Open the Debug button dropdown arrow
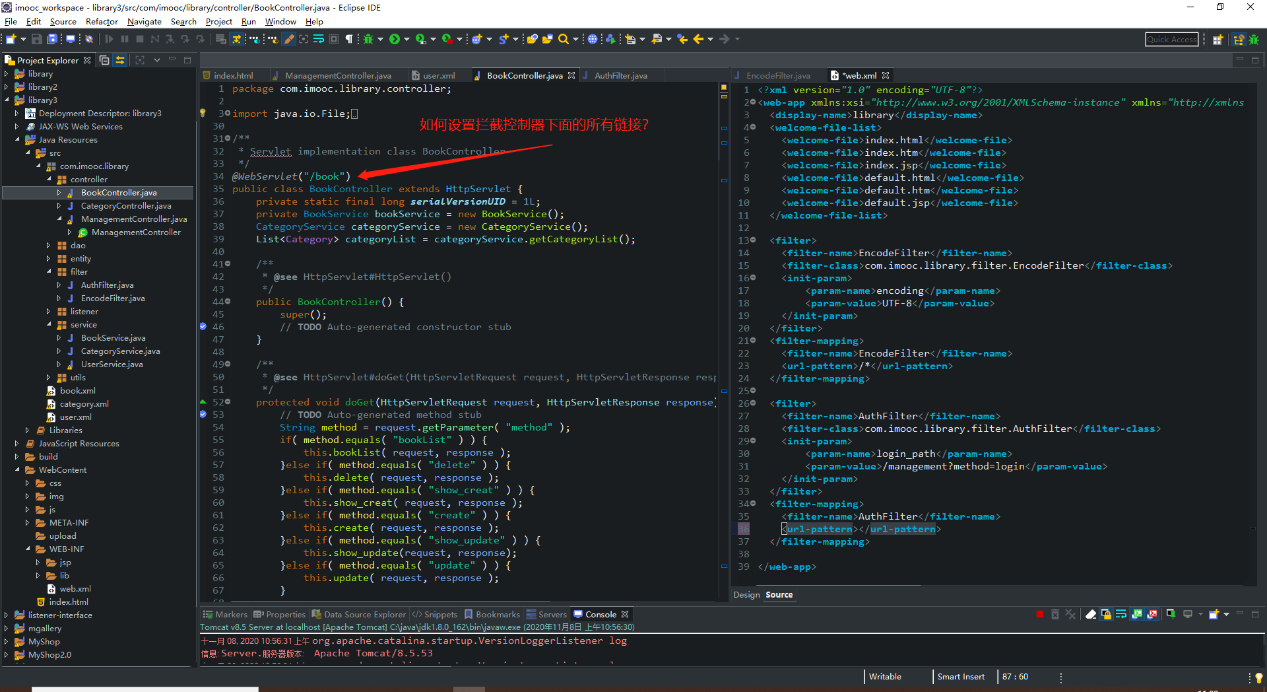This screenshot has width=1267, height=692. pyautogui.click(x=379, y=40)
